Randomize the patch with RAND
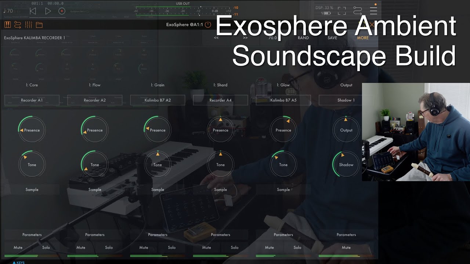Screen dimensions: 470x264 (303, 38)
